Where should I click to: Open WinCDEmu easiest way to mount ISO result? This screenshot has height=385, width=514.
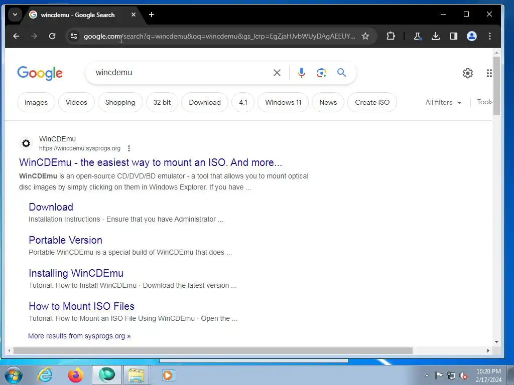(151, 162)
